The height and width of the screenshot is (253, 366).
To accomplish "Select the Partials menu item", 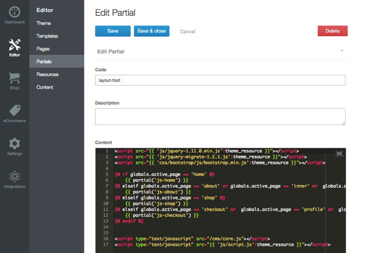I will coord(44,61).
